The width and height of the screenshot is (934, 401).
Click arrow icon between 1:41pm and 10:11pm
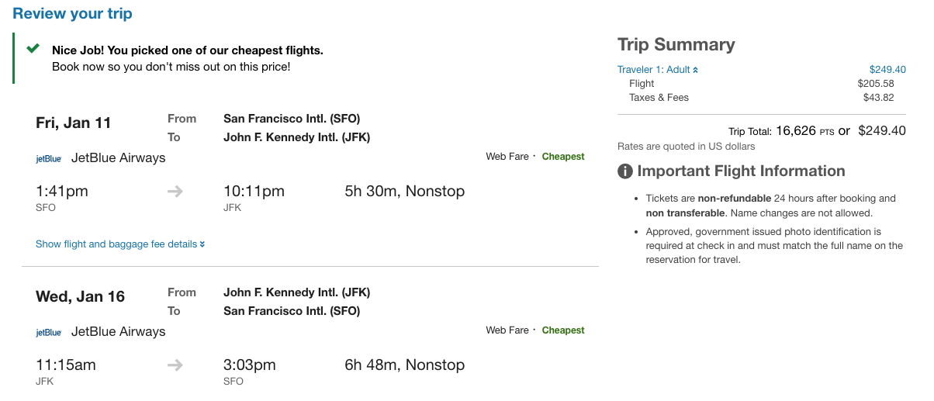(x=175, y=192)
